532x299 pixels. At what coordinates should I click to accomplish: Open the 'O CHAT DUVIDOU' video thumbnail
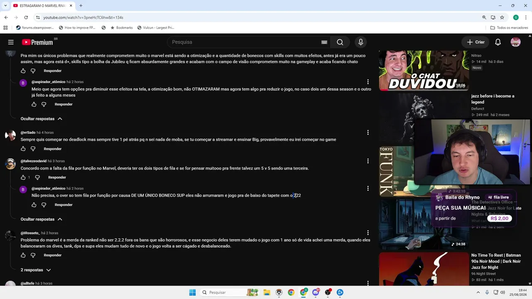(424, 71)
